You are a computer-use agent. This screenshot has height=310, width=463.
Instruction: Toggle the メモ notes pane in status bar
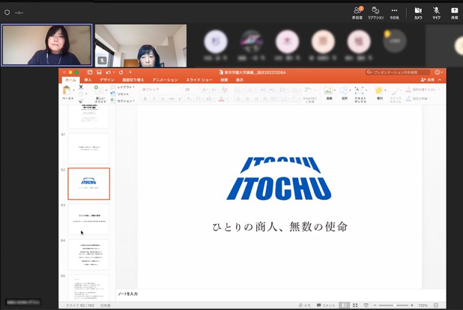pyautogui.click(x=304, y=305)
